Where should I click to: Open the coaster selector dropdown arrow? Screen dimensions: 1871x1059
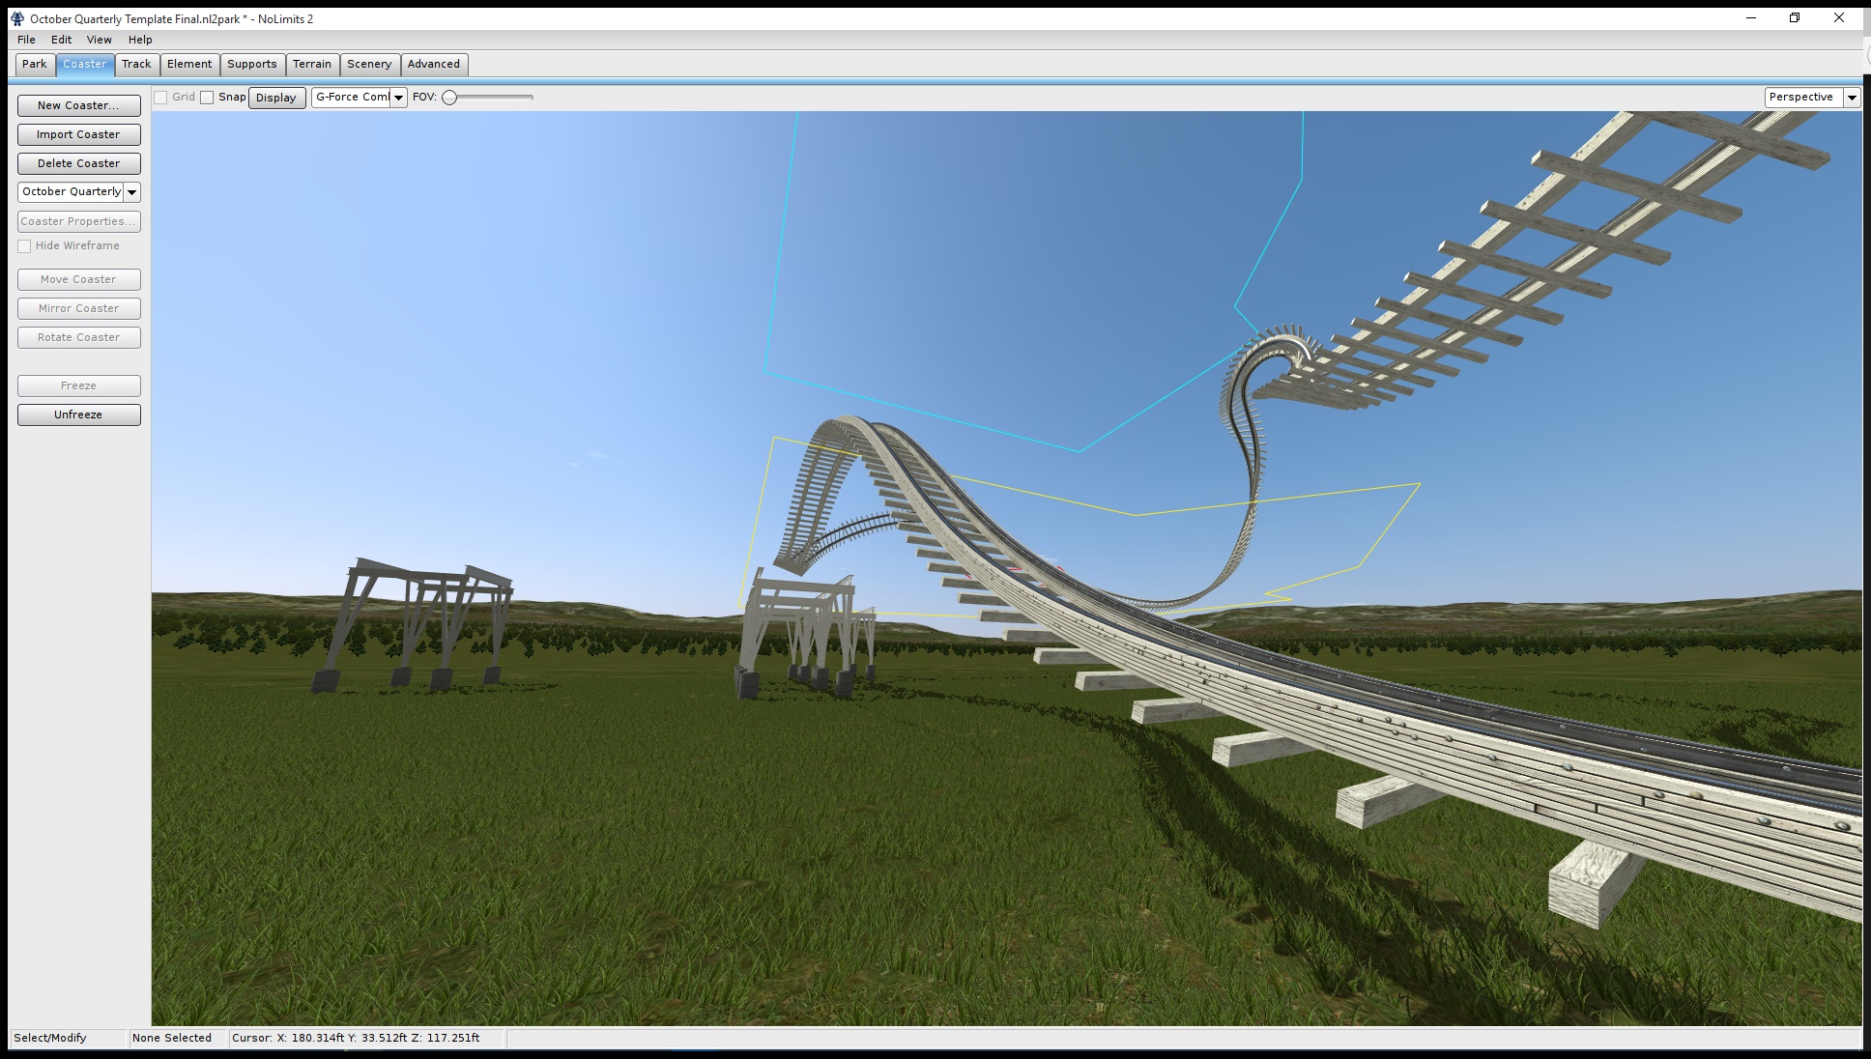click(x=132, y=192)
